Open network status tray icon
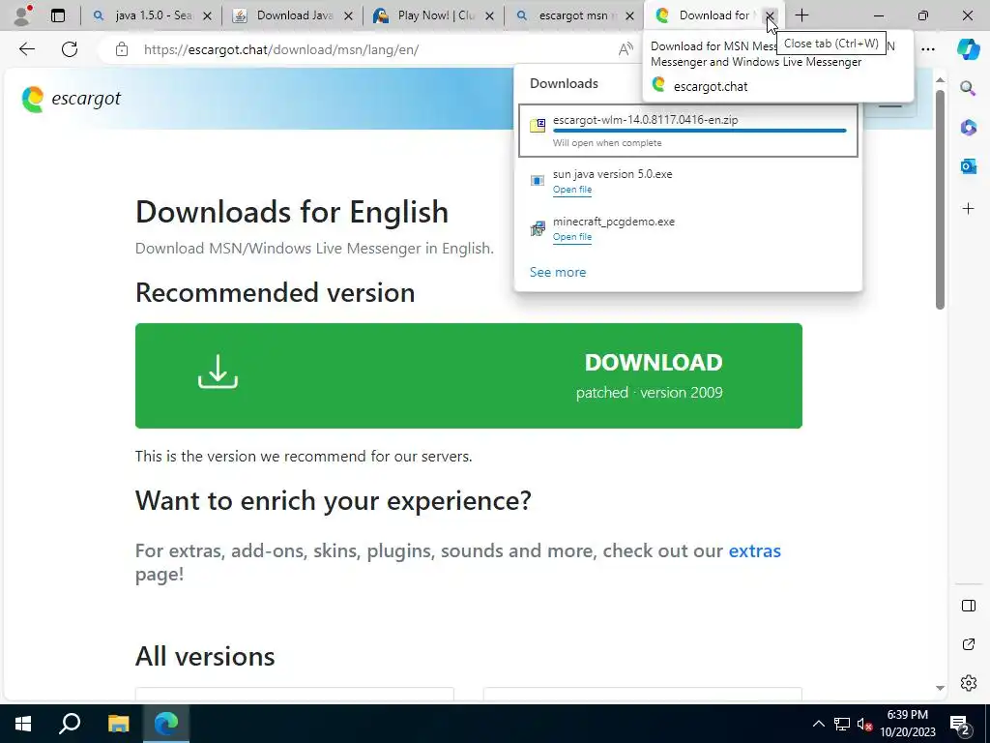The image size is (990, 743). [x=842, y=724]
